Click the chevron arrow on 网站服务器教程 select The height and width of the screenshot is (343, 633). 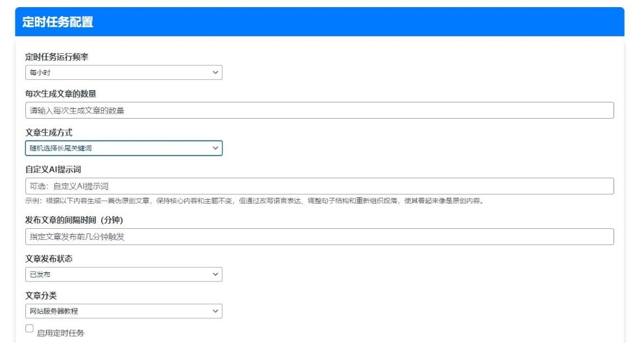tap(216, 311)
